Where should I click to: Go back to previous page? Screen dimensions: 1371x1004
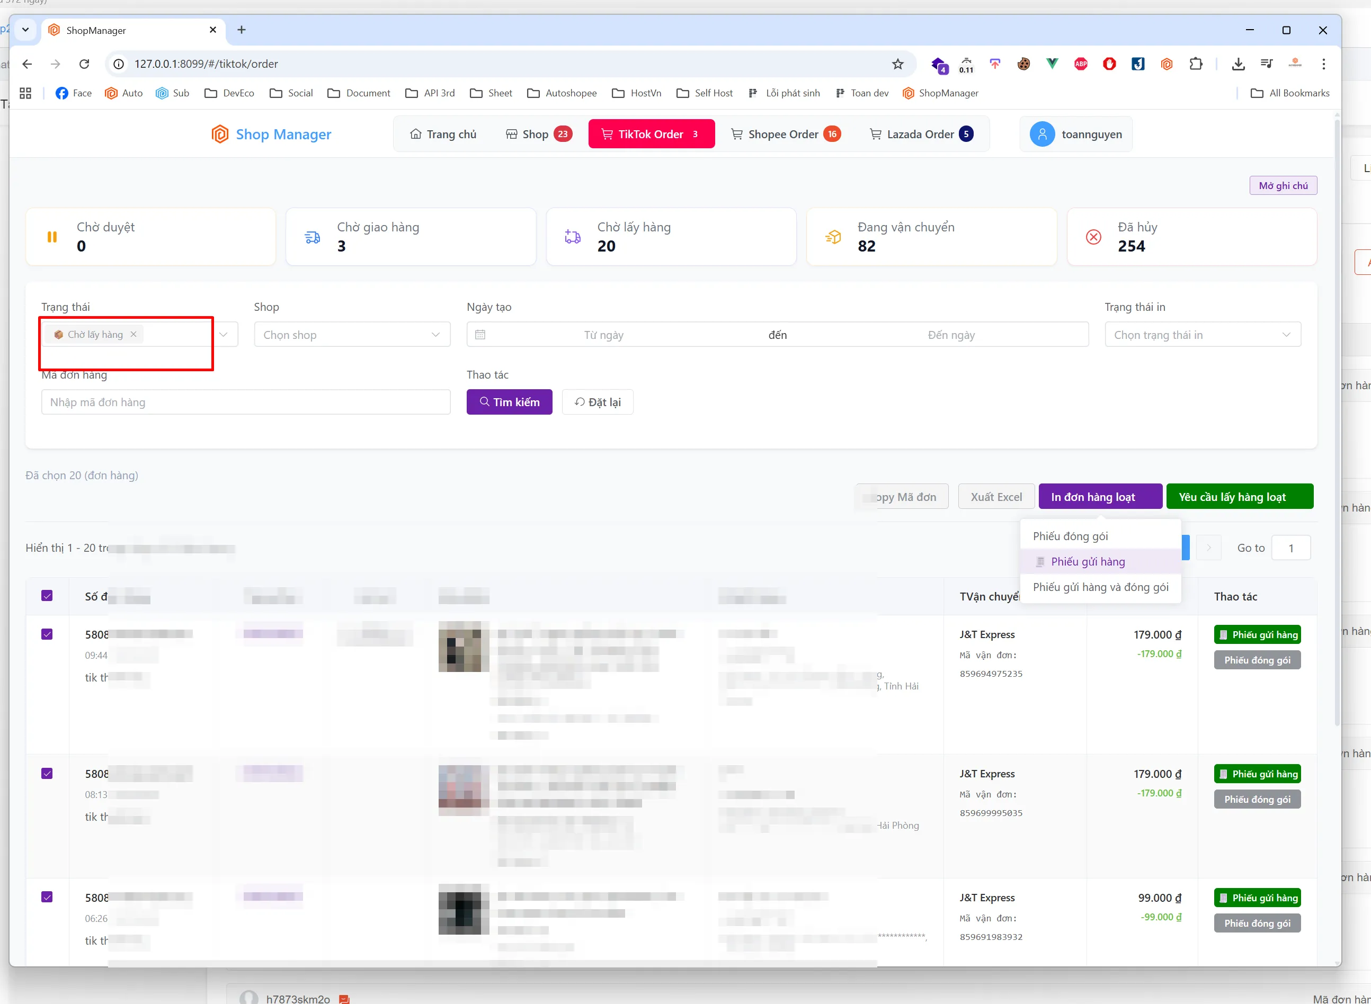(x=28, y=64)
